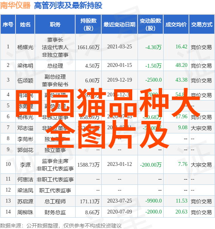Click the name 苏启源 in row 13
Image resolution: width=215 pixels, height=229 pixels.
point(25,201)
